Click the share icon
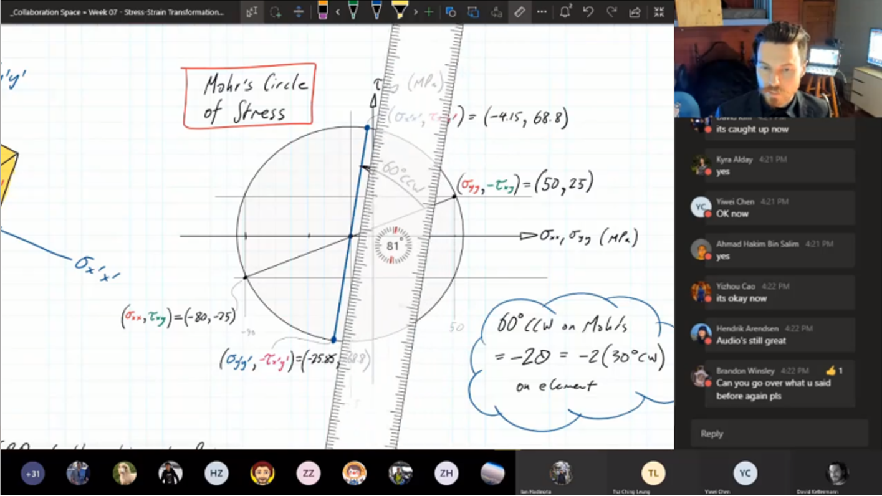The image size is (882, 496). click(635, 12)
